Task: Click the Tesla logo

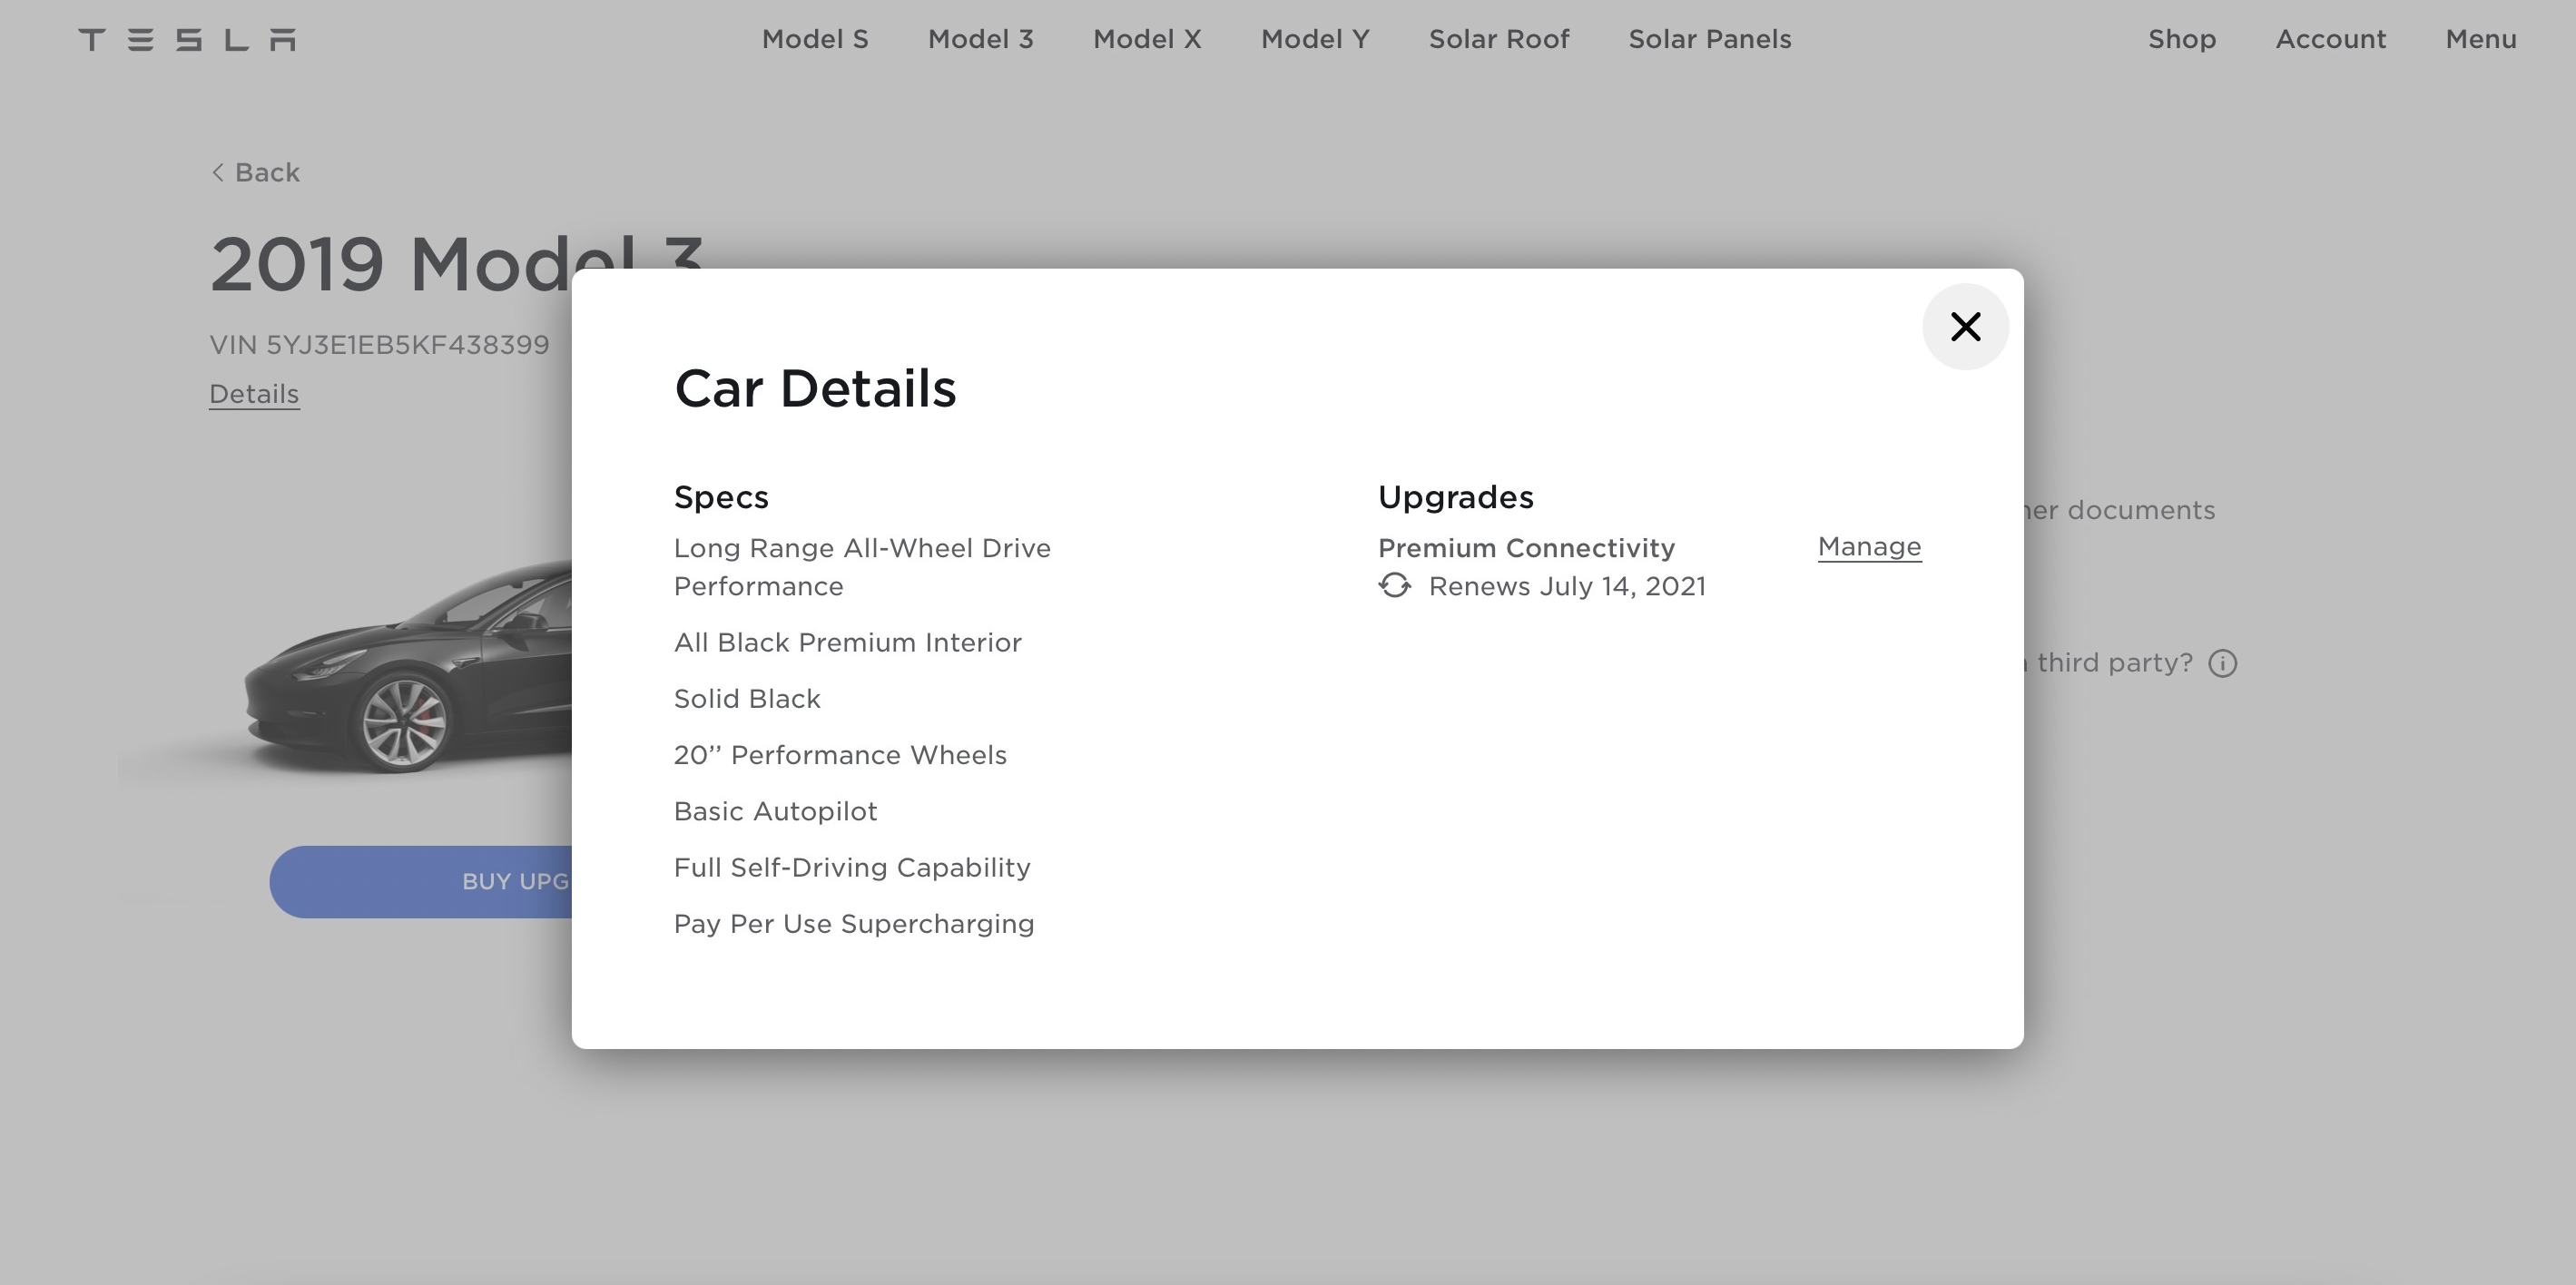Action: click(x=187, y=40)
